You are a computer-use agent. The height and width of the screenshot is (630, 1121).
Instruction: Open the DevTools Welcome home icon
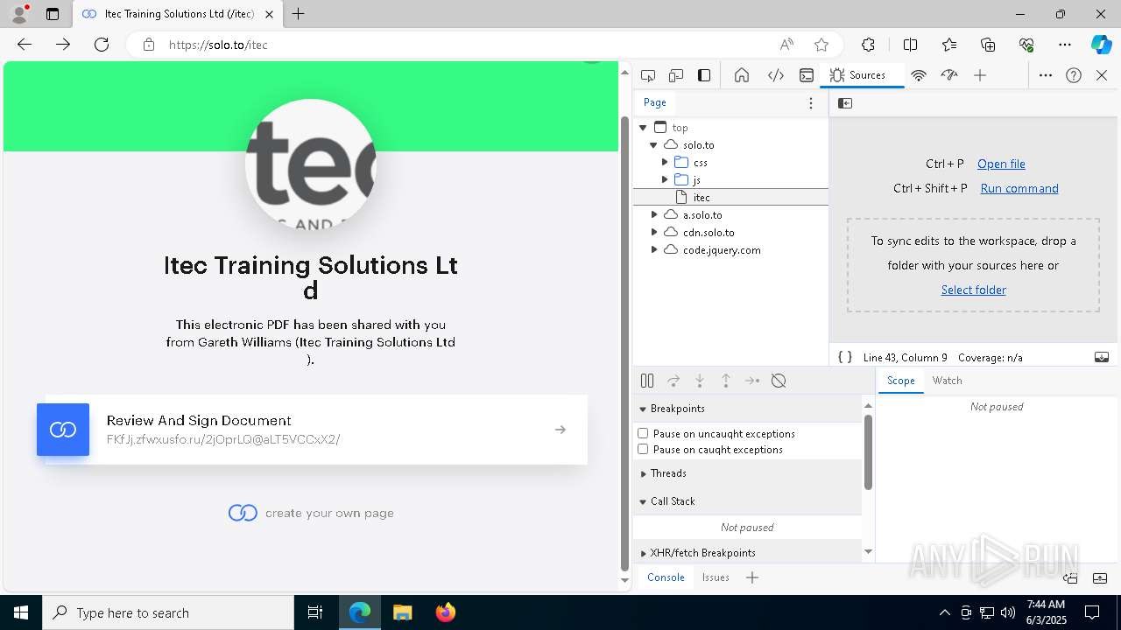742,75
